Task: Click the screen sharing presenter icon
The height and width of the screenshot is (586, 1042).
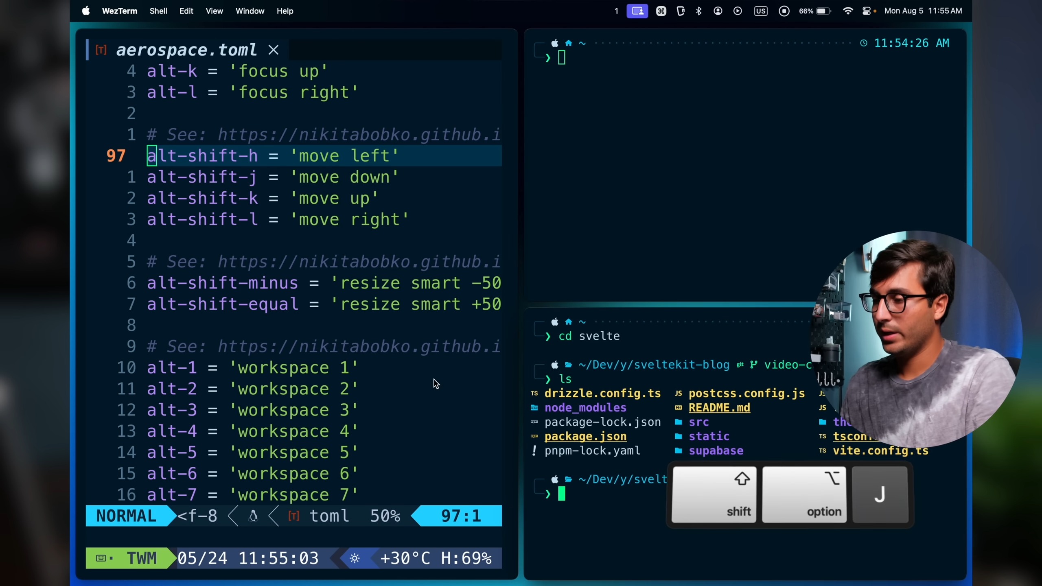Action: (637, 11)
